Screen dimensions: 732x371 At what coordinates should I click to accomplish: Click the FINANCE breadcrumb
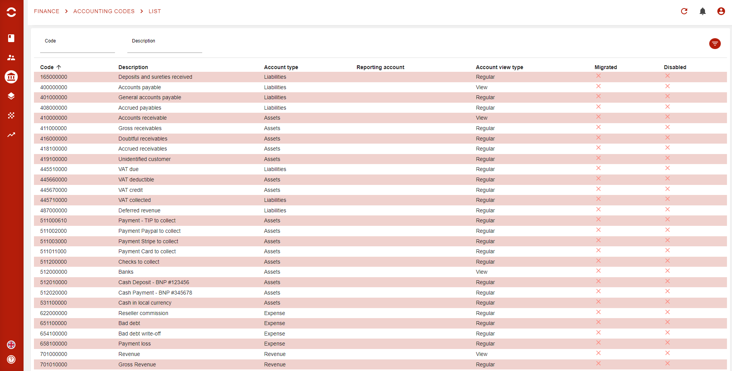coord(46,11)
